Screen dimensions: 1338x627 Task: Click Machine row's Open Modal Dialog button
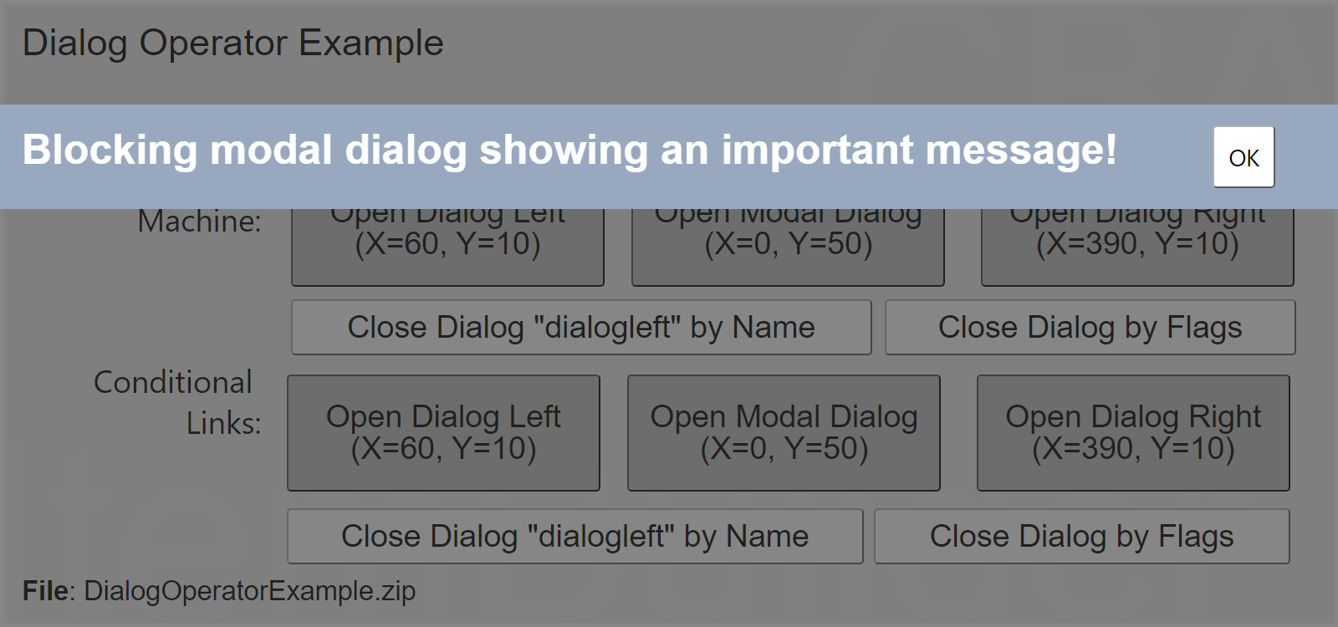point(788,247)
